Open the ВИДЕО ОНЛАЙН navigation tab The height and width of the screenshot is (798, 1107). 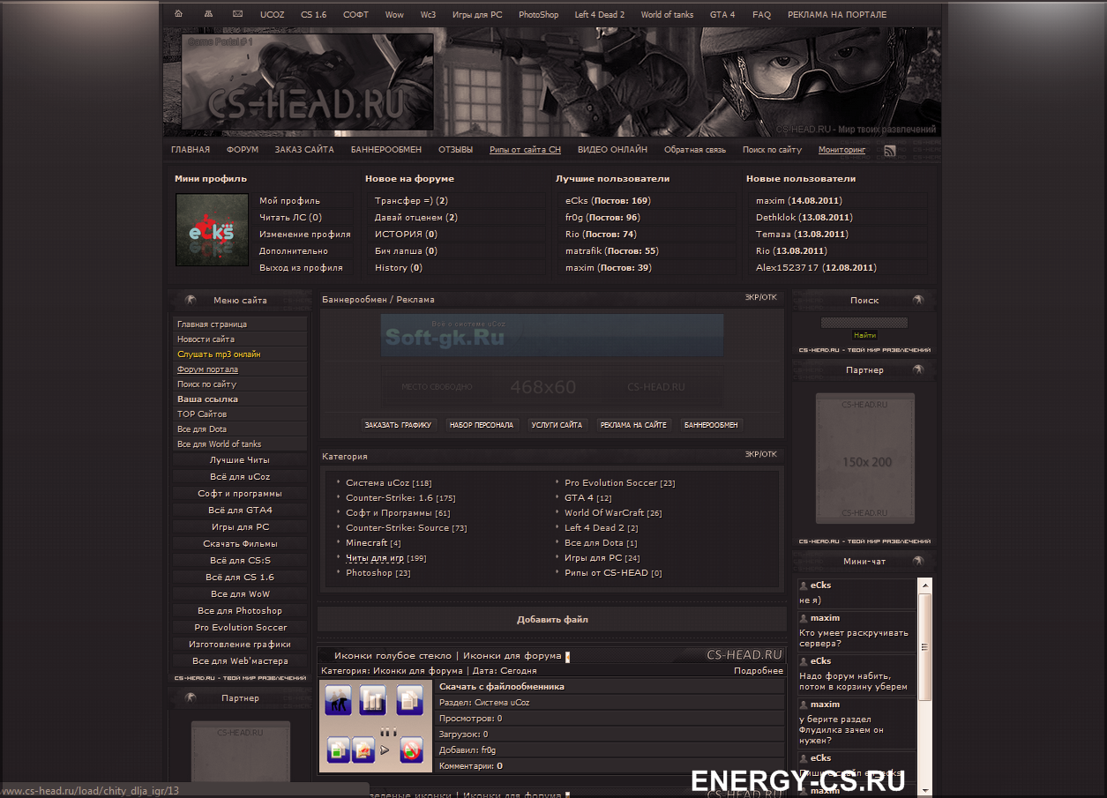click(612, 150)
